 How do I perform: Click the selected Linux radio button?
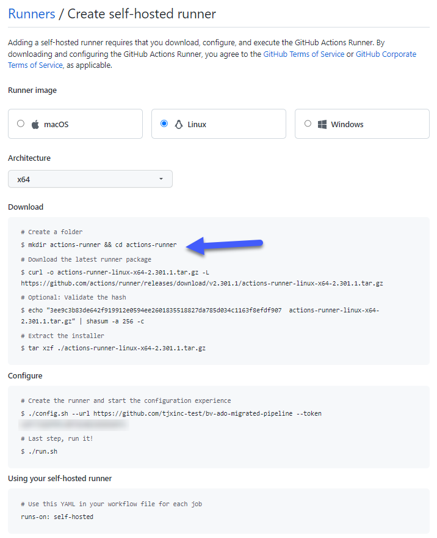(x=164, y=123)
